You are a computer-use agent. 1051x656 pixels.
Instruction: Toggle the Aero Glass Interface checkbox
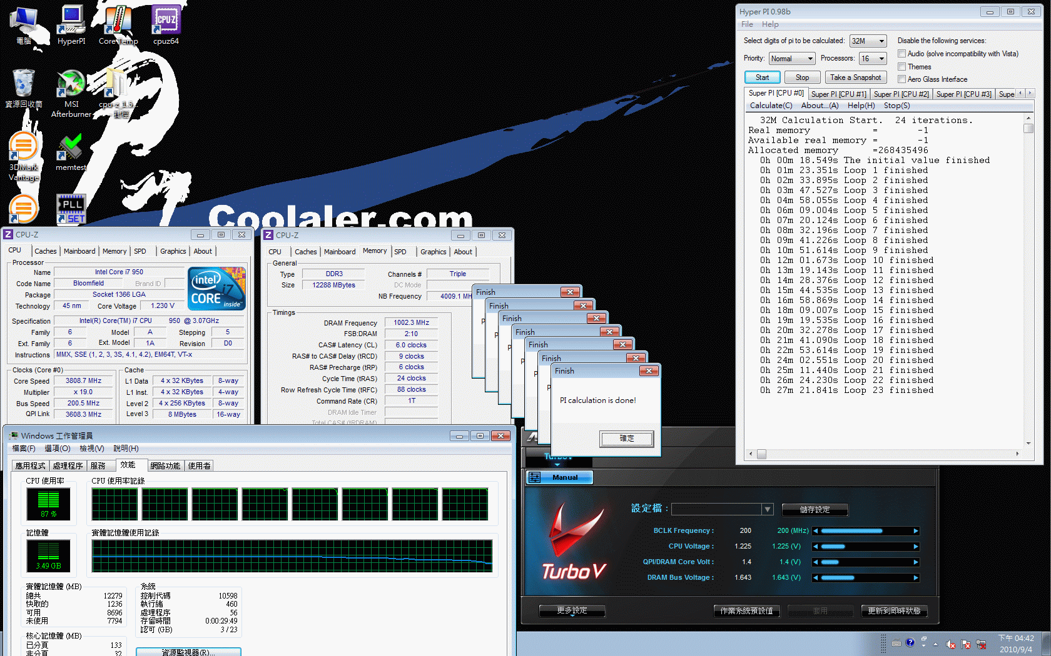click(902, 79)
